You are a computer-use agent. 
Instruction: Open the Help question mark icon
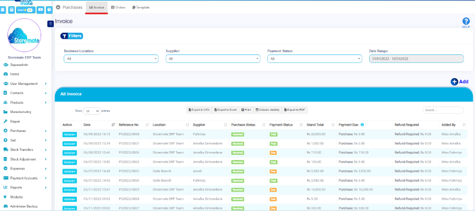466,21
